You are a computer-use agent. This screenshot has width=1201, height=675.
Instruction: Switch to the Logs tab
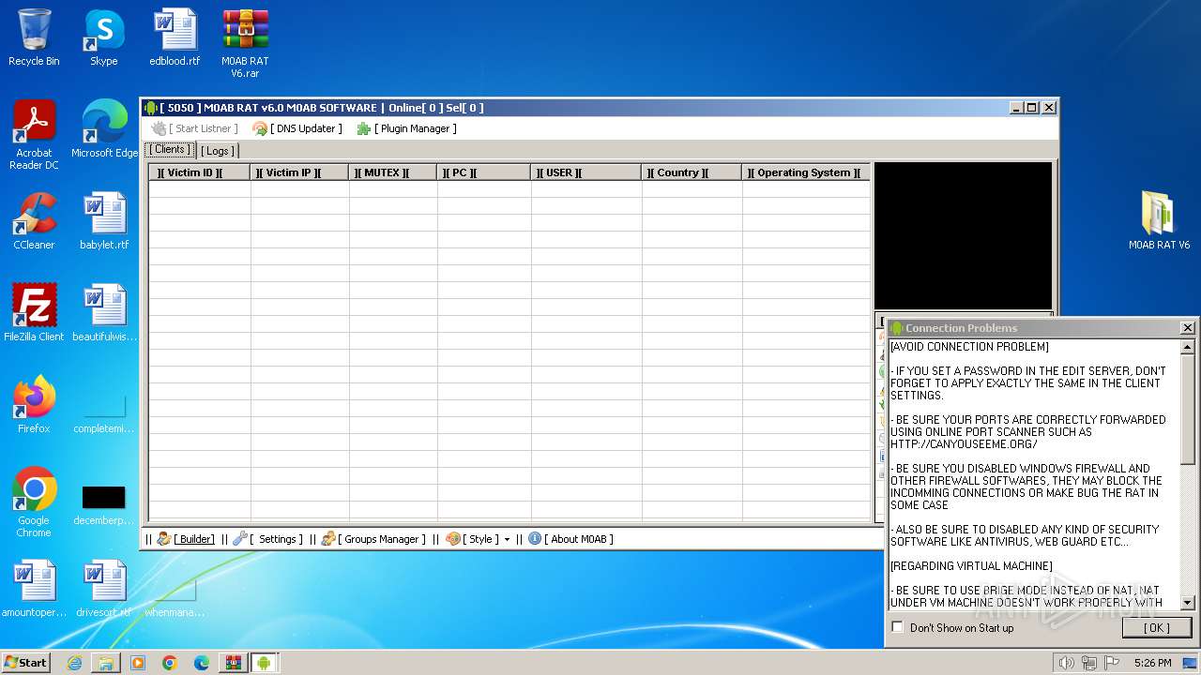tap(218, 151)
